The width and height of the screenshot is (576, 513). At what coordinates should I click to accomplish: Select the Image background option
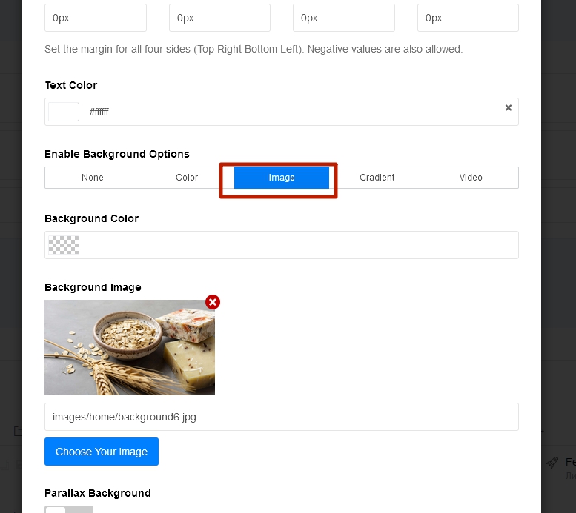pyautogui.click(x=282, y=178)
